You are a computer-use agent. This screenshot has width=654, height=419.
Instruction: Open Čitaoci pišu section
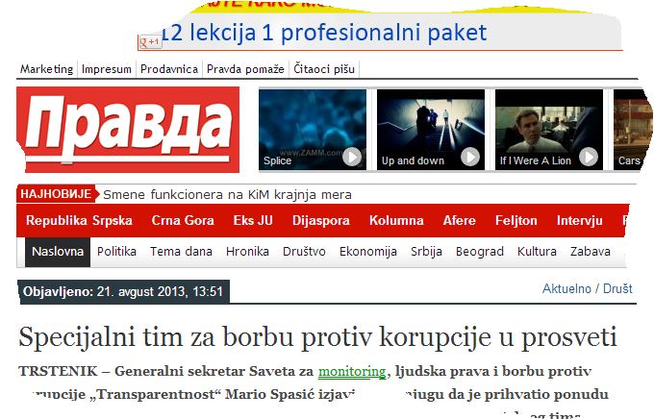324,69
